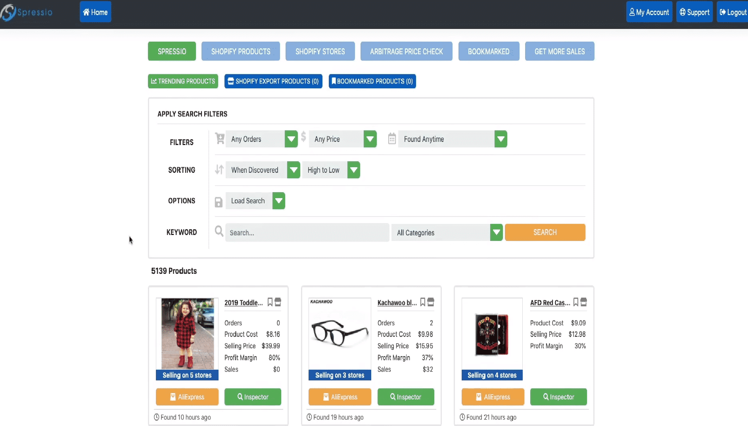
Task: Open the 2019 Toddle... product title link
Action: coord(244,303)
